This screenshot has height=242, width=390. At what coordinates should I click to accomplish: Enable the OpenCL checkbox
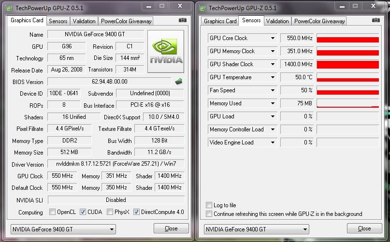pyautogui.click(x=52, y=212)
